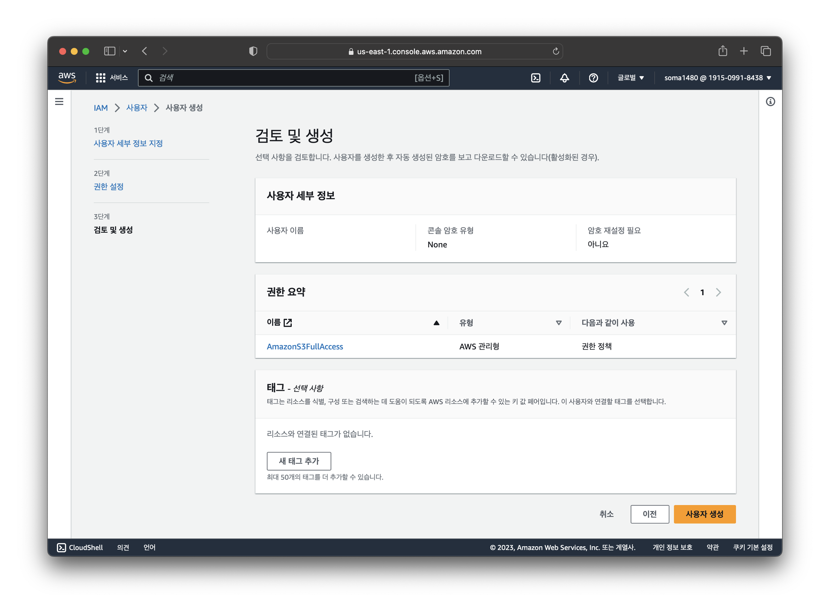This screenshot has width=836, height=595.
Task: Click the 새 태그 추가 button
Action: pos(298,461)
